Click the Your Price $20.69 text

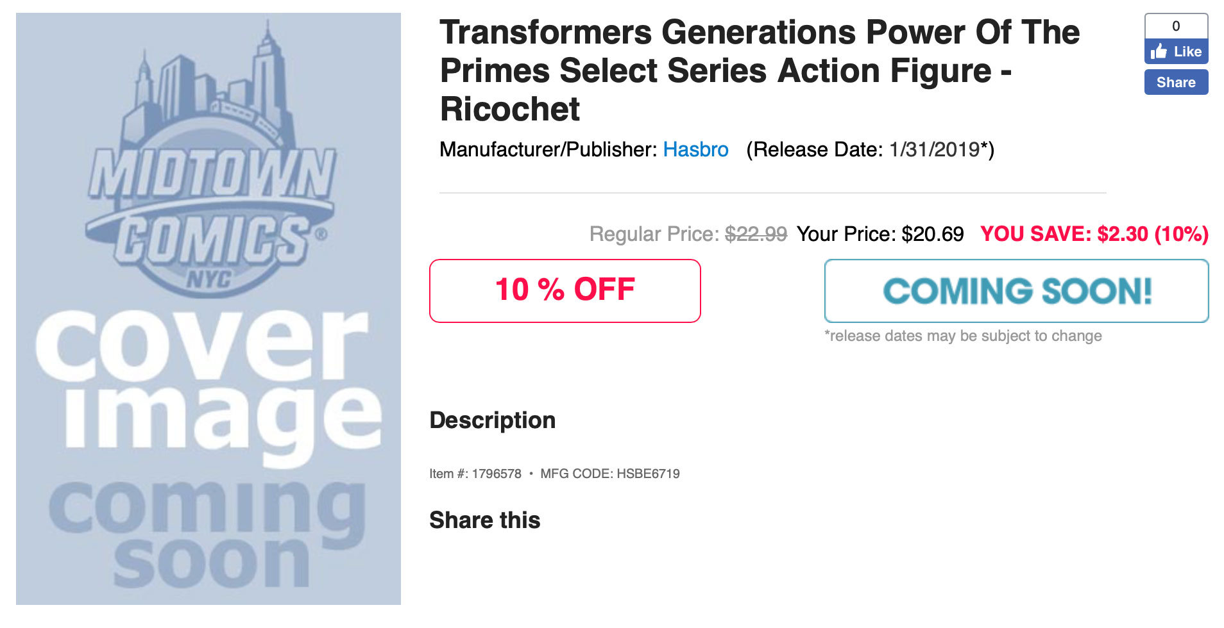coord(880,234)
